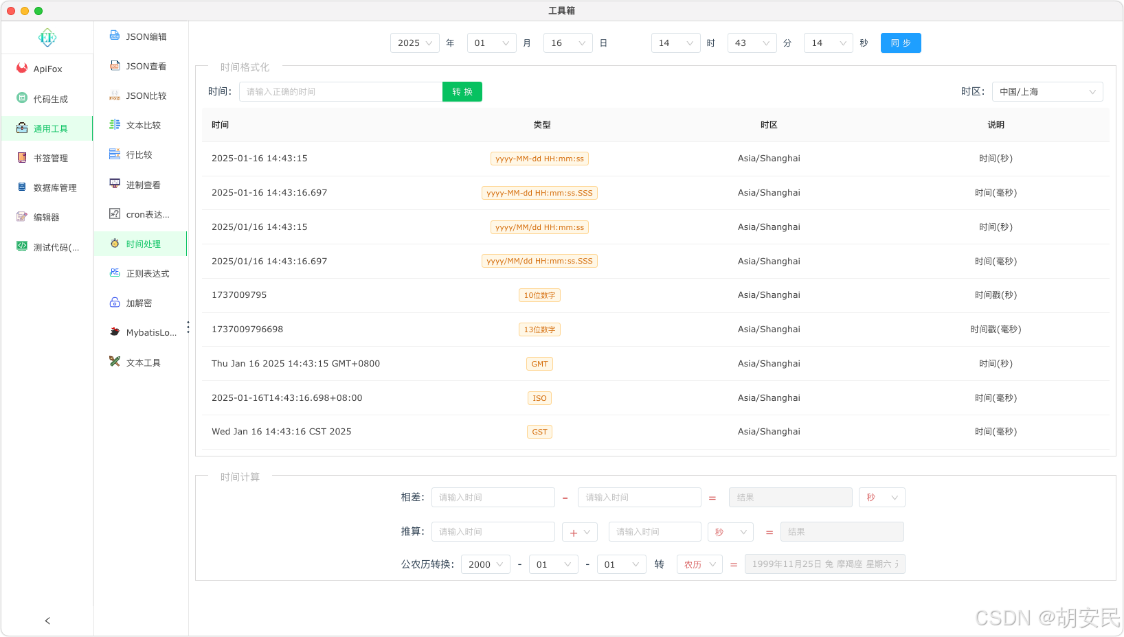The height and width of the screenshot is (637, 1124).
Task: Open the 公农历转换 month 01 dropdown
Action: [554, 564]
